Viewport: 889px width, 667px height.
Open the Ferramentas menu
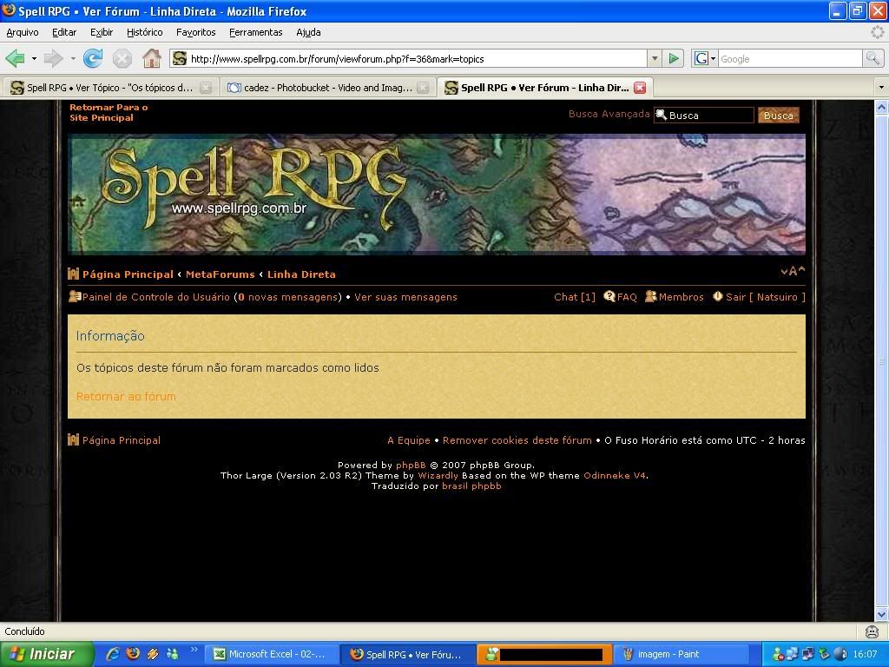tap(256, 32)
